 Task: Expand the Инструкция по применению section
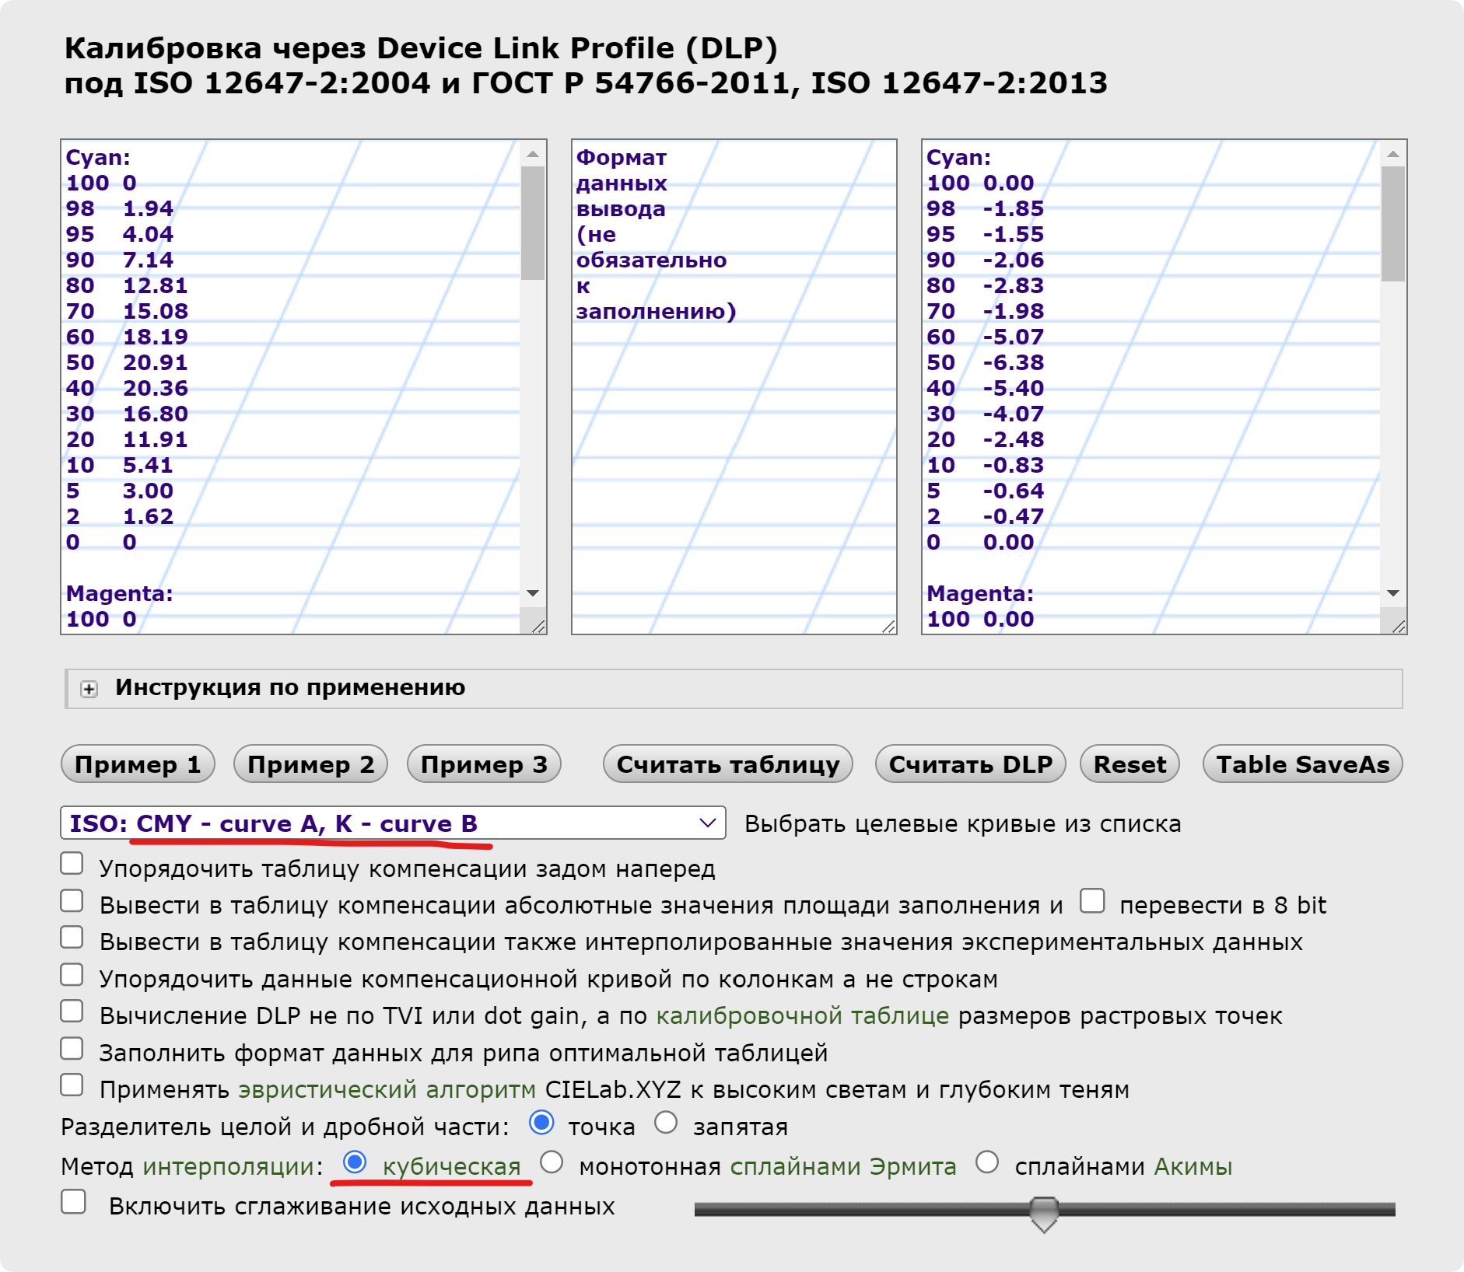click(89, 689)
